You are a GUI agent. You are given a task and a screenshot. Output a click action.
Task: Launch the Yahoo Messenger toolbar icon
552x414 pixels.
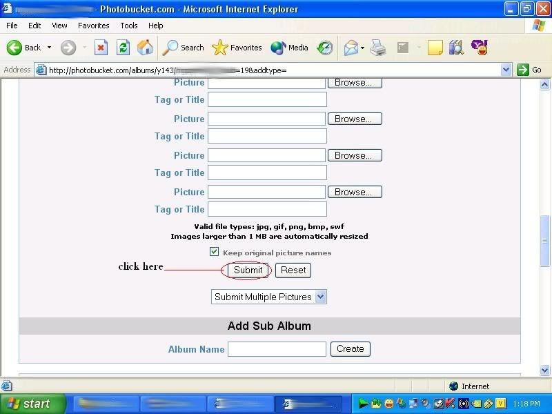point(480,48)
